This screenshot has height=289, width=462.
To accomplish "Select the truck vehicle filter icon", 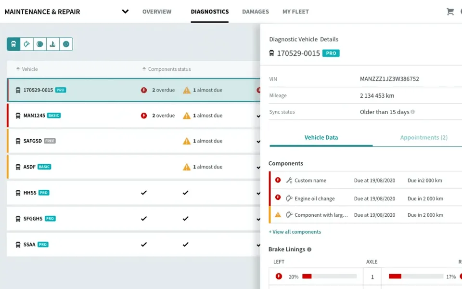I will tap(13, 44).
